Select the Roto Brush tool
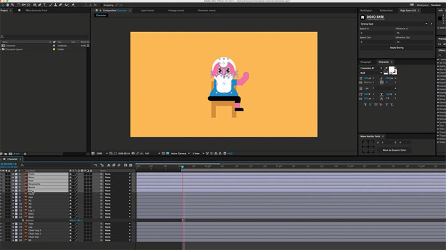This screenshot has width=446, height=250. click(67, 5)
